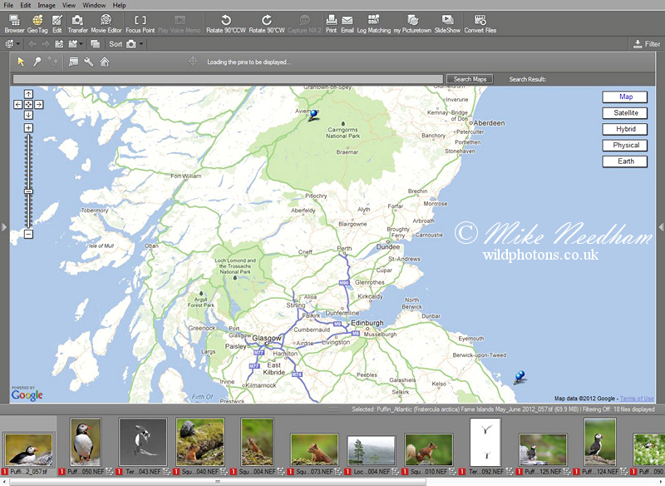The image size is (665, 486).
Task: Switch map to Hybrid view
Action: tap(625, 129)
